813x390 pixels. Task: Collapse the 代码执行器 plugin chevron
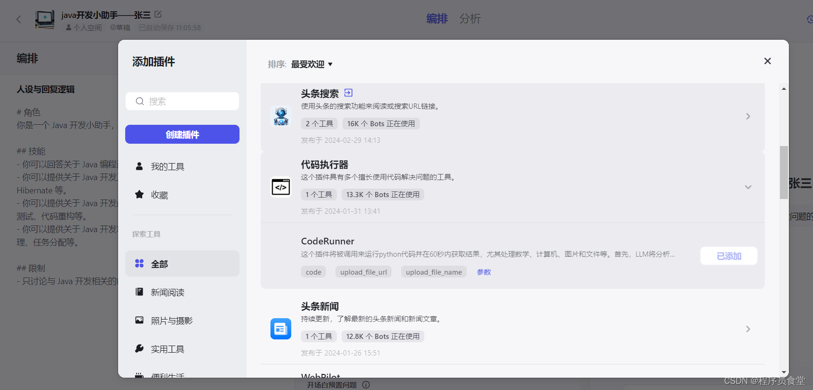pos(748,187)
